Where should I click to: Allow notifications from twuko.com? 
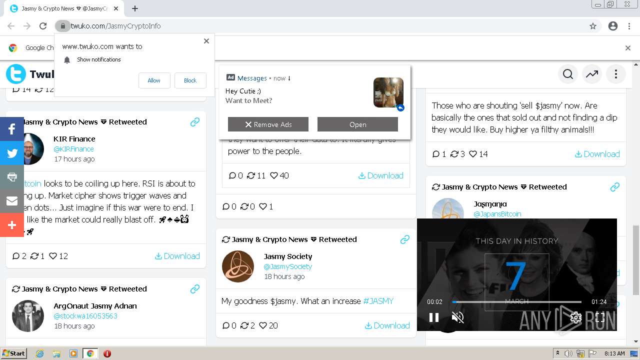pyautogui.click(x=154, y=80)
